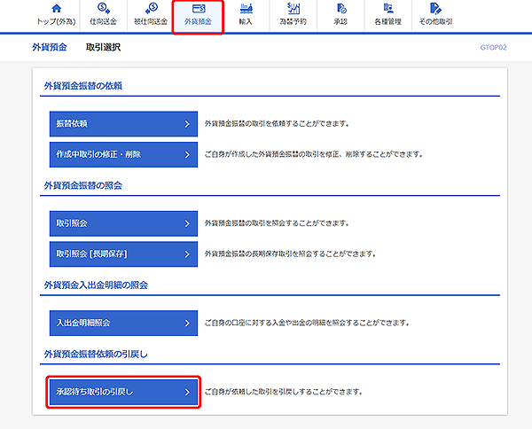Open the トップ(外為) menu label
This screenshot has height=429, width=532.
click(x=56, y=21)
